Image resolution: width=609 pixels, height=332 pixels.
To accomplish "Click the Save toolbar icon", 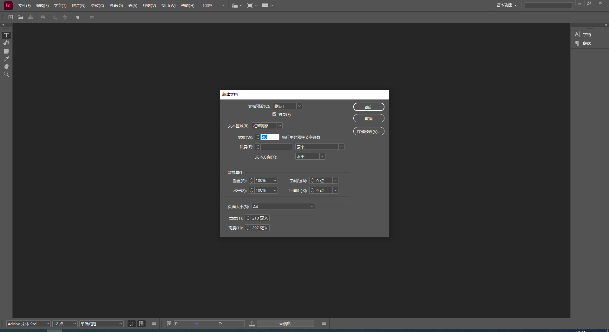I will [30, 17].
